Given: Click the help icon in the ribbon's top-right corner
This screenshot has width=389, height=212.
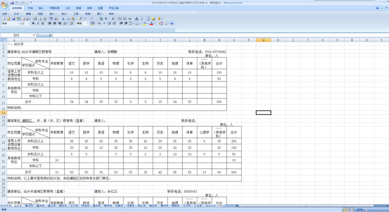Looking at the screenshot, I should click(377, 8).
